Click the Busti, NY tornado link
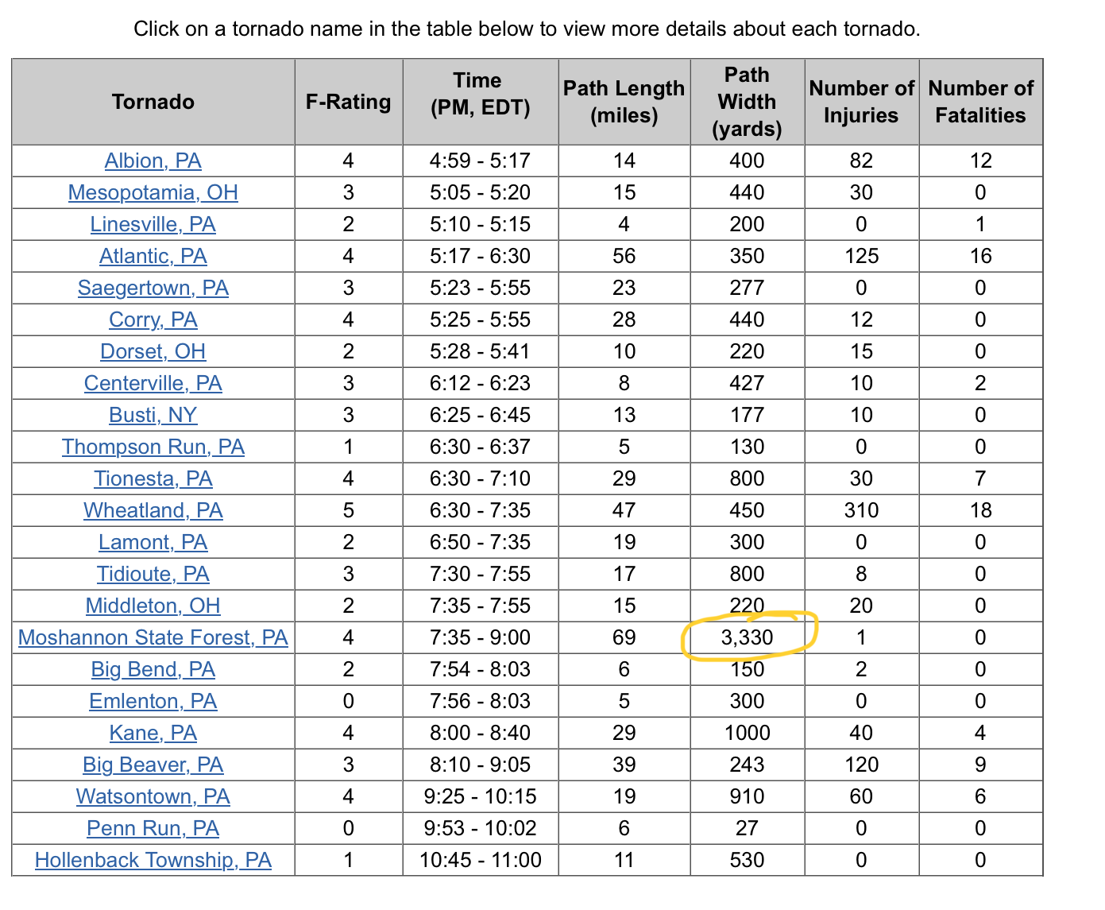 click(x=153, y=415)
